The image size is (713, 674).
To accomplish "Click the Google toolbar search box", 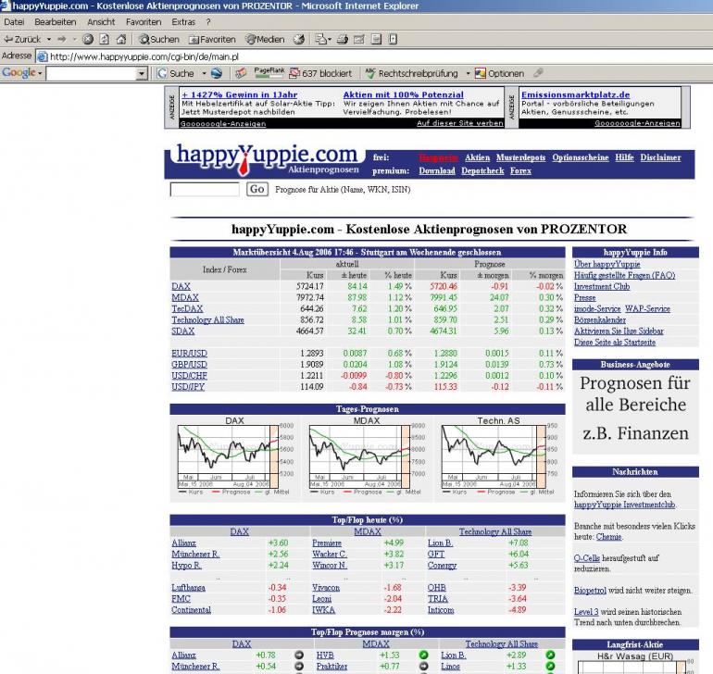I will (x=92, y=73).
